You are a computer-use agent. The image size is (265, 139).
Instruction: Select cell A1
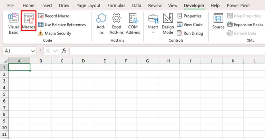[19, 67]
